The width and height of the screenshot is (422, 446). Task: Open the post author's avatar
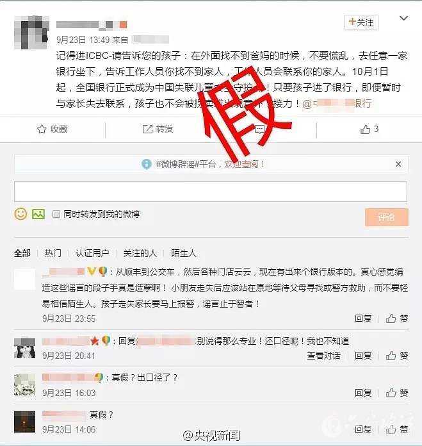click(x=31, y=33)
